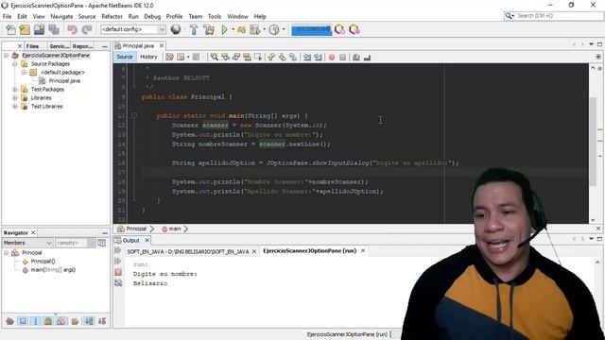Click the editor vertical scrollbar
The height and width of the screenshot is (340, 605).
[x=593, y=143]
